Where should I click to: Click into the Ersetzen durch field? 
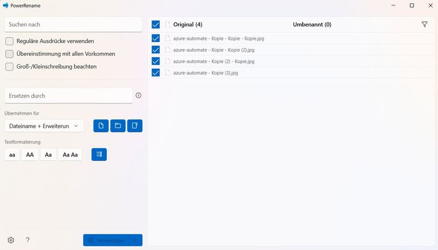point(68,96)
